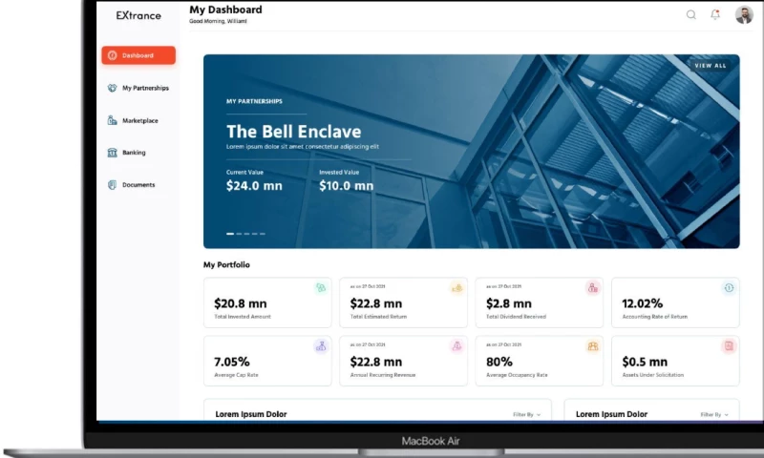Click the Dashboard gauge icon

point(112,55)
